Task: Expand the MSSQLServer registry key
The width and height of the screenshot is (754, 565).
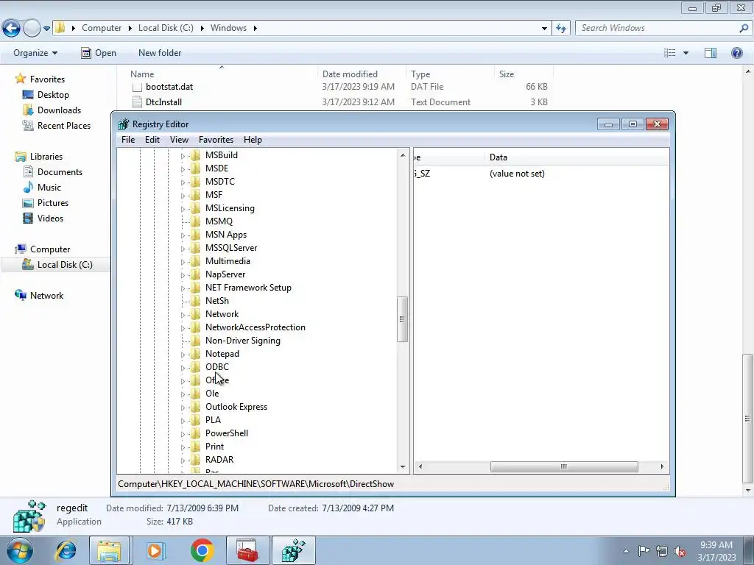Action: (183, 249)
